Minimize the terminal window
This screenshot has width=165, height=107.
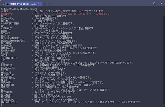(147, 3)
